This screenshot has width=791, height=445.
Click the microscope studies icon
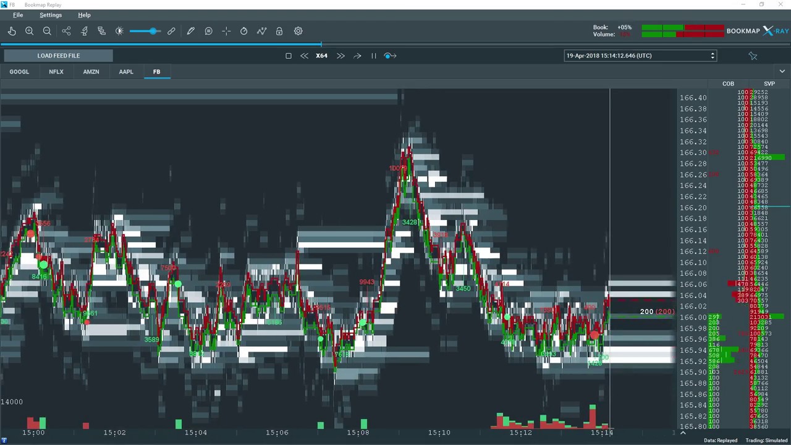tap(84, 31)
